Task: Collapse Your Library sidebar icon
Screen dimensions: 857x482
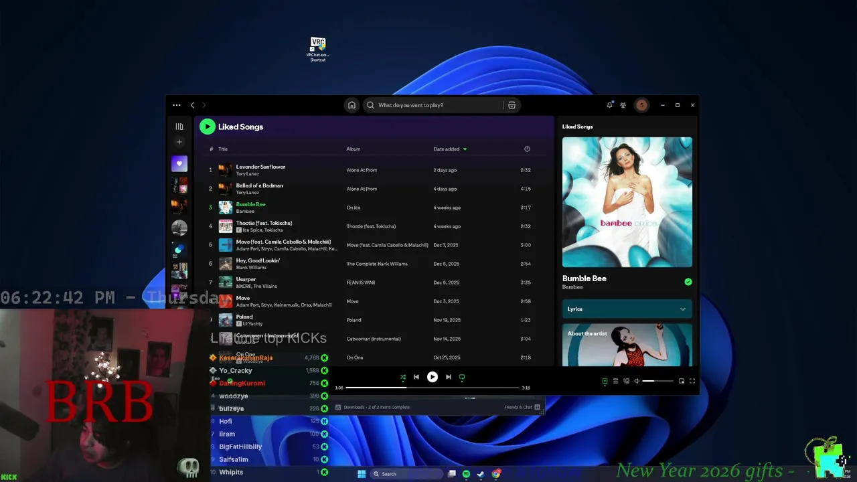Action: (x=179, y=127)
